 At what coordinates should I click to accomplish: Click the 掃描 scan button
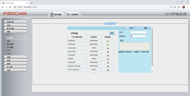(x=112, y=33)
